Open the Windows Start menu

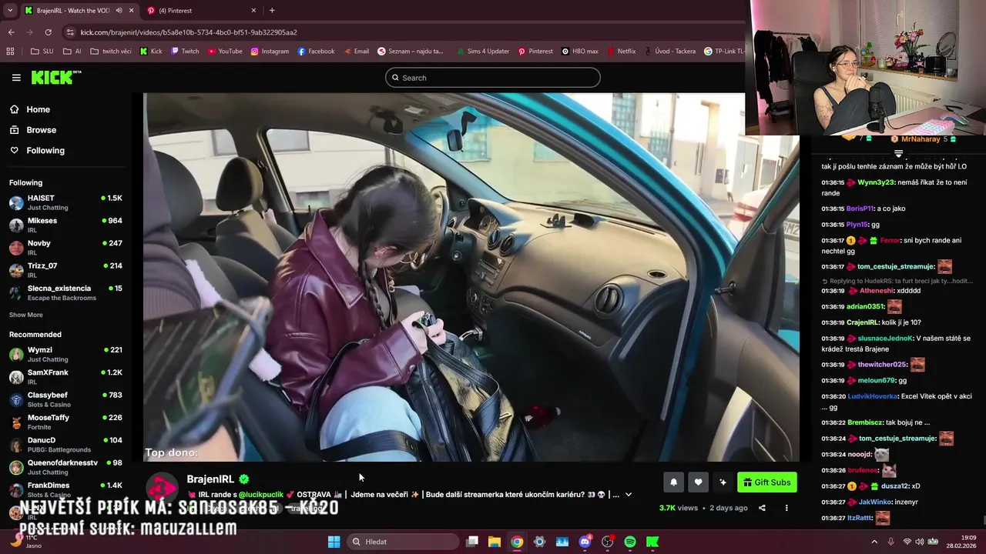click(334, 542)
